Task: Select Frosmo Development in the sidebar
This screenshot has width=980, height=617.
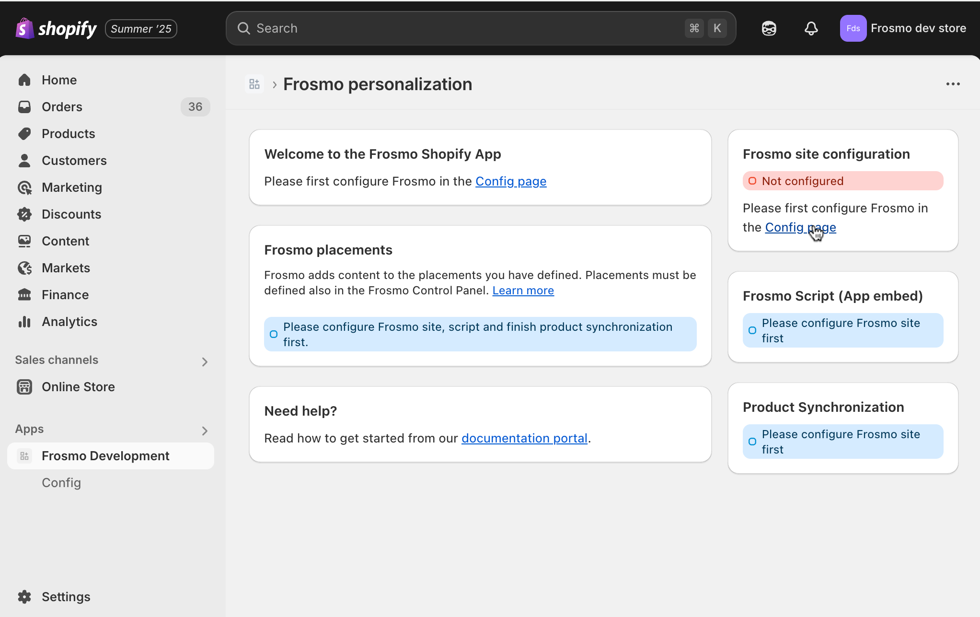Action: 105,455
